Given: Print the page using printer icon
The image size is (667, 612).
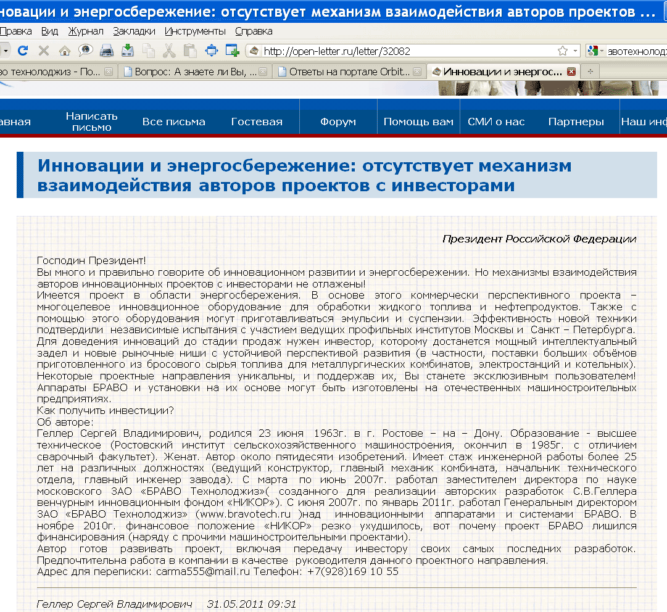Looking at the screenshot, I should point(106,51).
